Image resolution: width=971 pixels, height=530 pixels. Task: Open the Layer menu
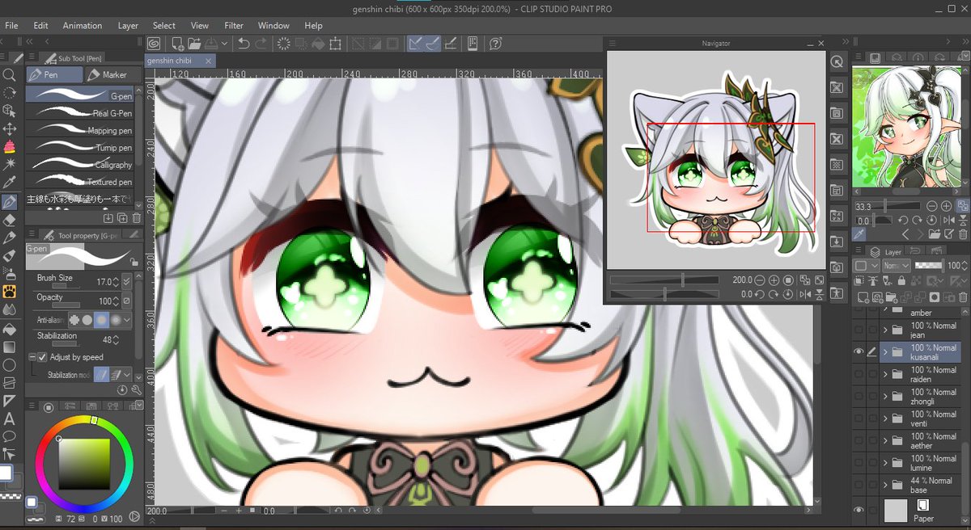pos(128,26)
